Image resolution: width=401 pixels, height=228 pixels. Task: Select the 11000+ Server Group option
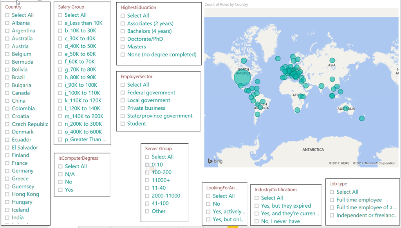click(x=147, y=180)
